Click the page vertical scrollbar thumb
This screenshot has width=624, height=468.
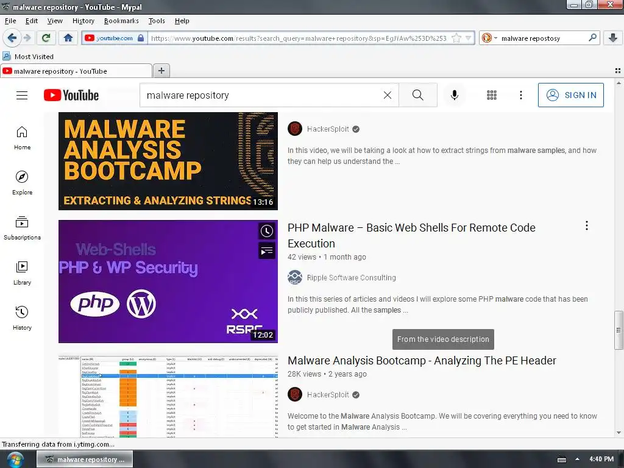(619, 330)
